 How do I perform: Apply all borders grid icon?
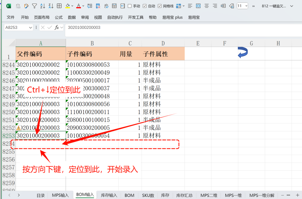(x=59, y=6)
